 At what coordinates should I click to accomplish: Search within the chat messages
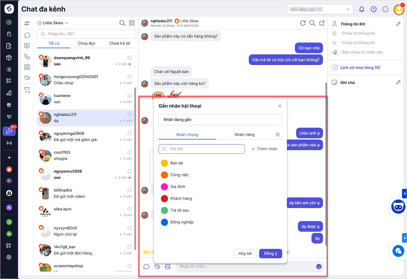click(x=312, y=23)
